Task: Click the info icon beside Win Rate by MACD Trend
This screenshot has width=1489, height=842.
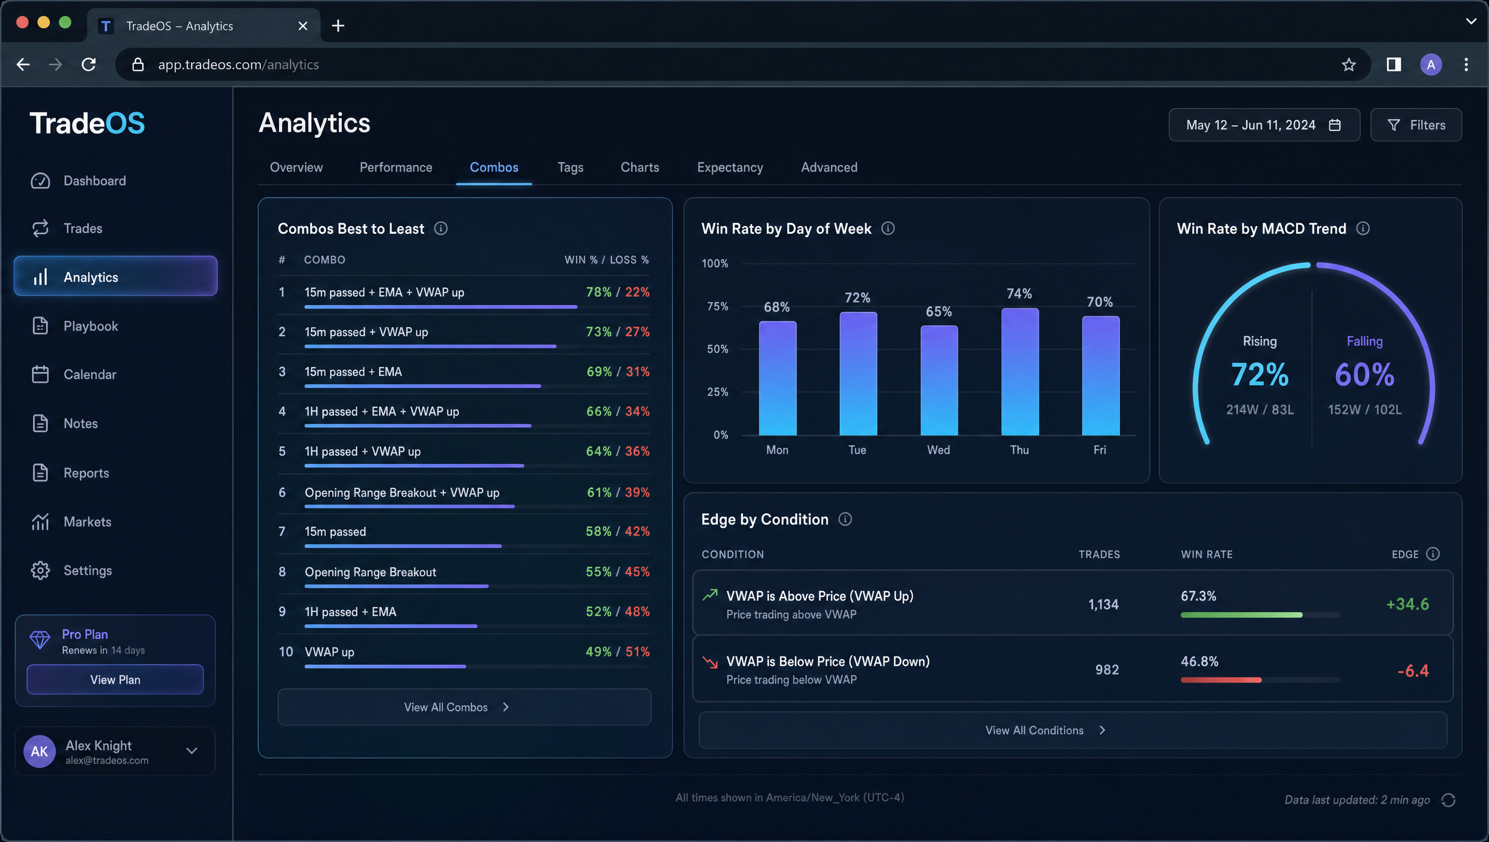Action: point(1363,228)
